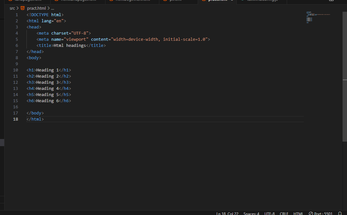Click the "width=device-width, initial-scale=1.0" string
Viewport: 347px width, 215px height.
(x=159, y=39)
